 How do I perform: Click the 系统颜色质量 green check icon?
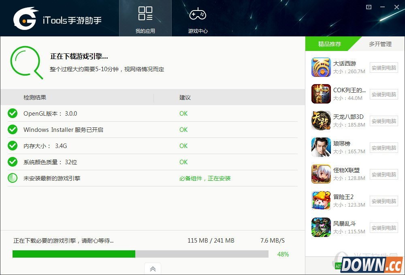tap(13, 162)
